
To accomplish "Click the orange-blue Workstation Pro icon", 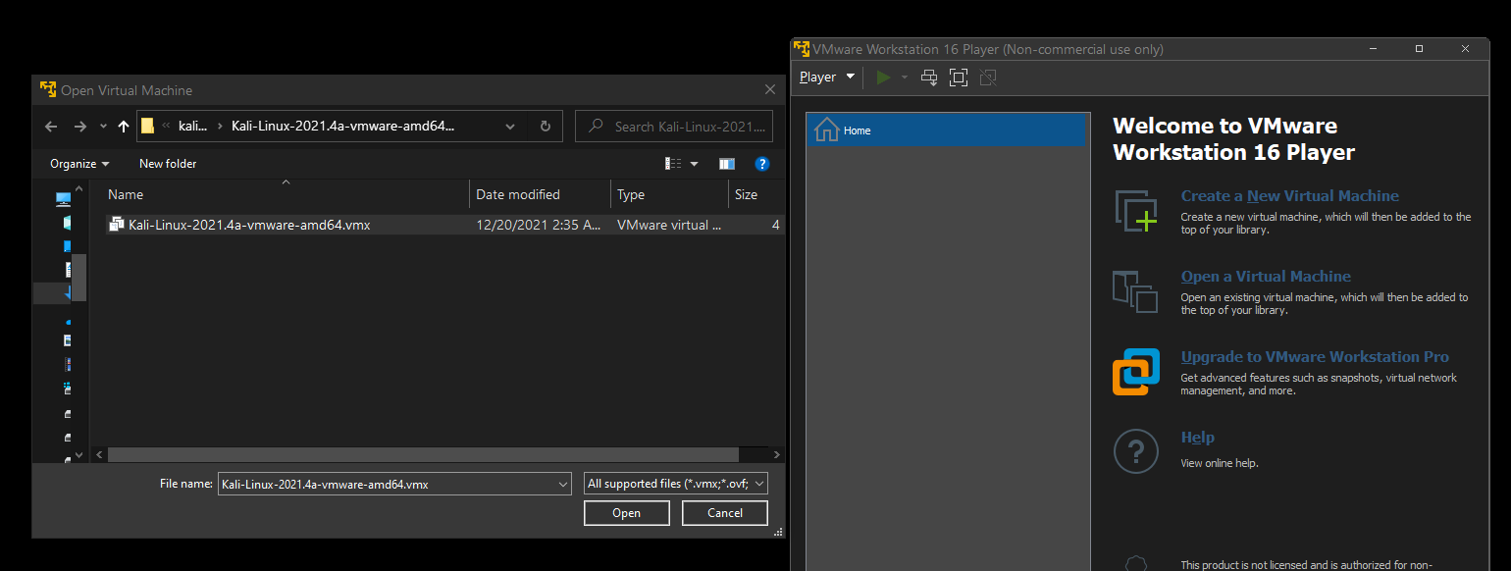I will coord(1136,373).
